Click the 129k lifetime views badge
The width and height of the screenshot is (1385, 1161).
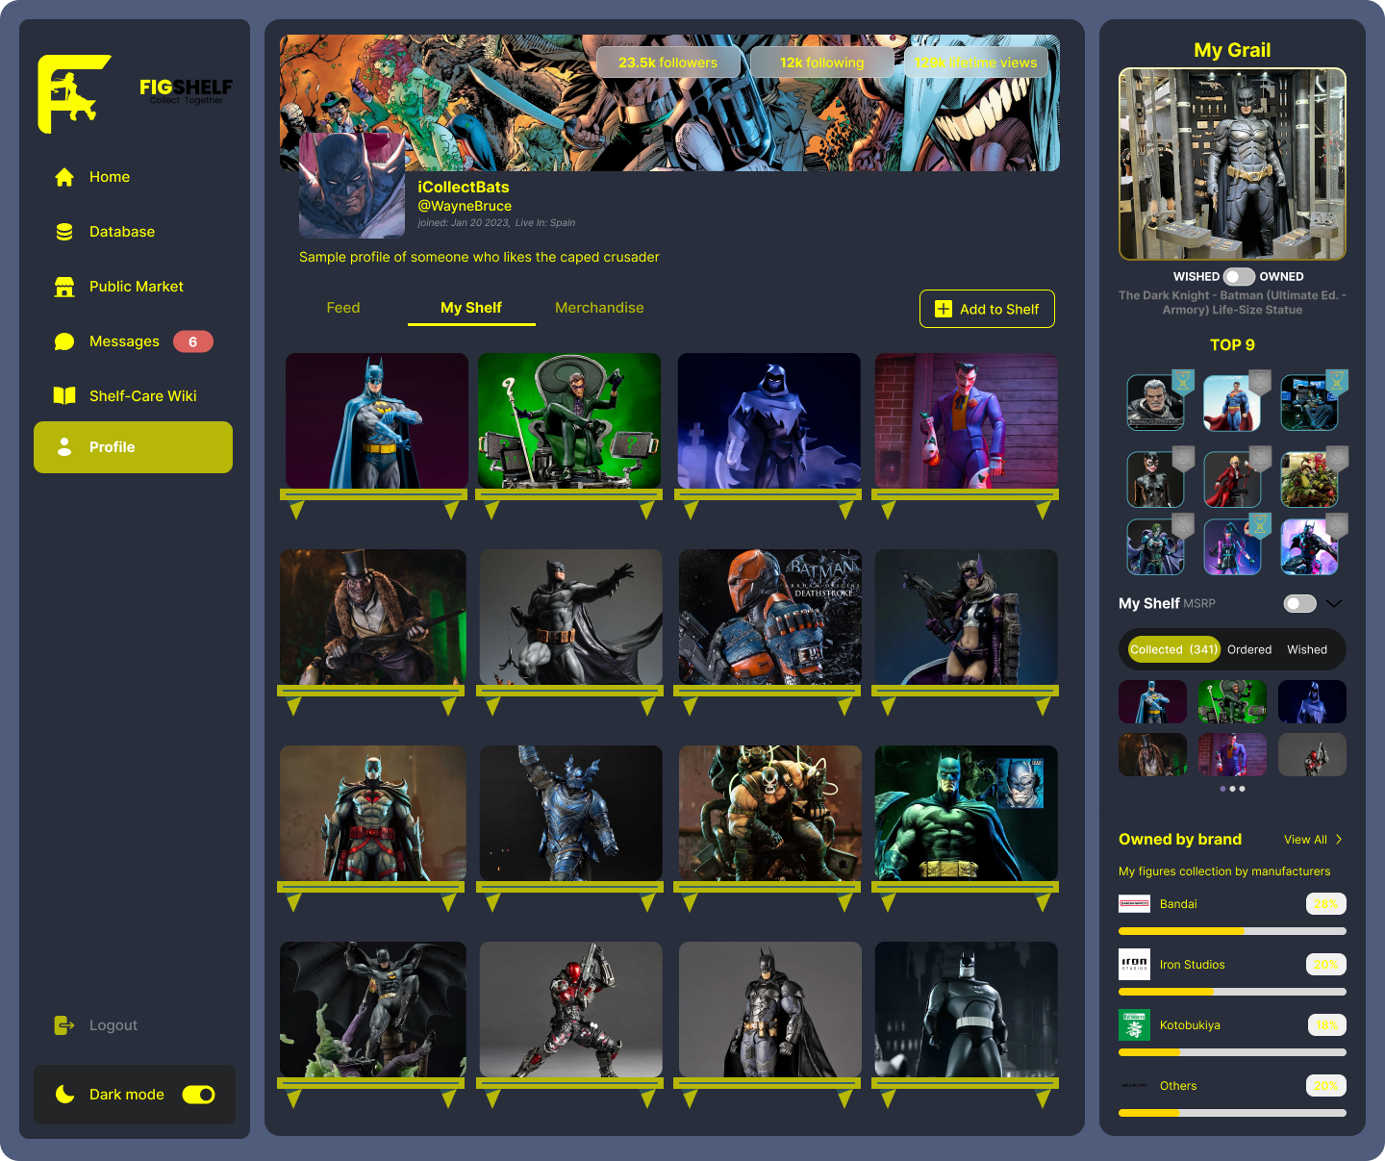click(x=976, y=63)
